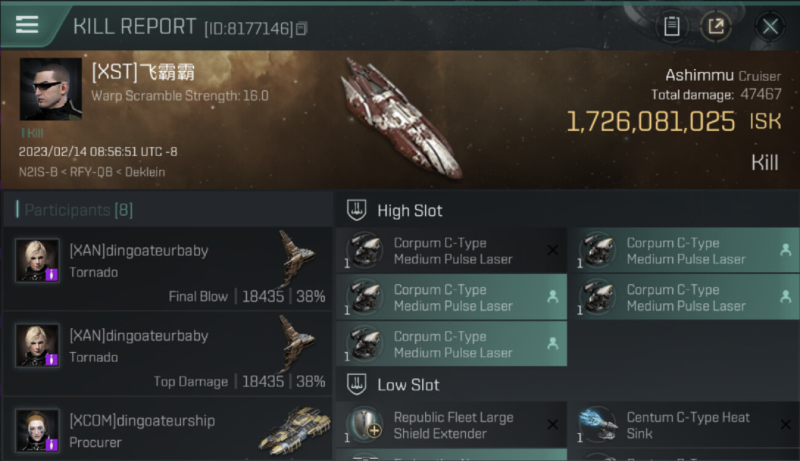Viewport: 800px width, 461px height.
Task: Open the hamburger menu icon
Action: [x=27, y=25]
